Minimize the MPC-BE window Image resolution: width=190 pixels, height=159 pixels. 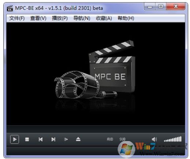[x=150, y=7]
